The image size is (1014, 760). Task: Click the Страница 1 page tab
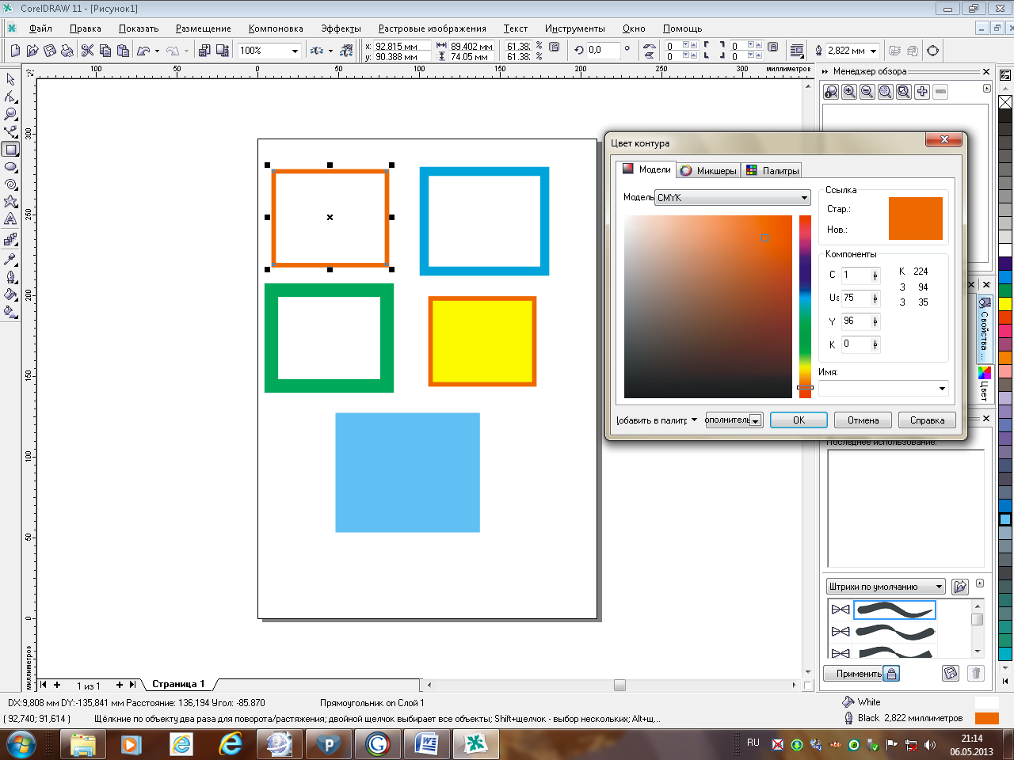178,684
